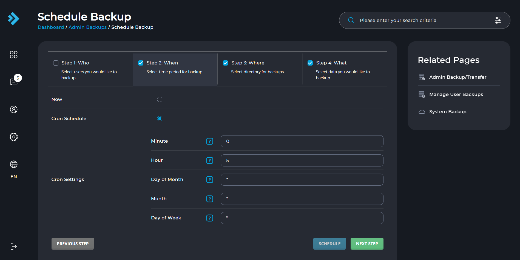Click the logout icon in sidebar

pos(14,246)
